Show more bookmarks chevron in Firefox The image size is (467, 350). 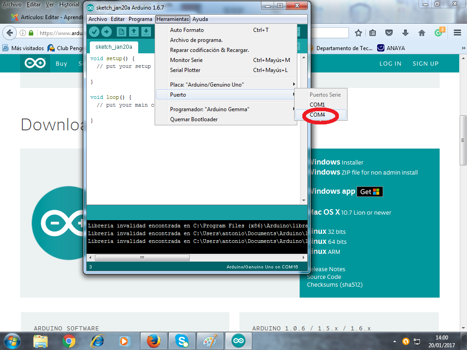point(463,48)
